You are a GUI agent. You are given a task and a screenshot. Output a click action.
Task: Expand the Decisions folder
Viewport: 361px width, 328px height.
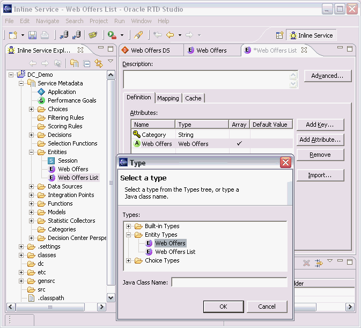pyautogui.click(x=31, y=135)
